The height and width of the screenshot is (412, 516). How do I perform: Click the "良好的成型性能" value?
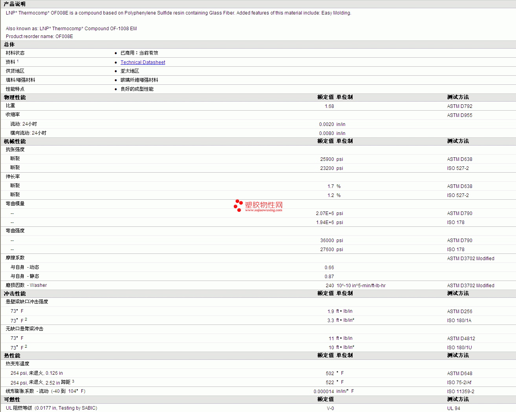pyautogui.click(x=137, y=89)
